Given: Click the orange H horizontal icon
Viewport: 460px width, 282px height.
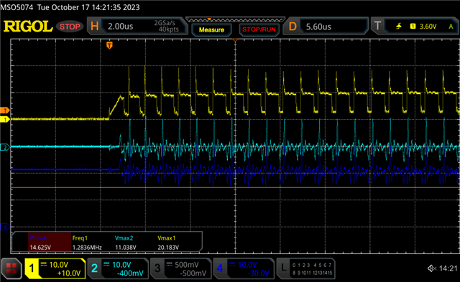Looking at the screenshot, I should coord(94,27).
